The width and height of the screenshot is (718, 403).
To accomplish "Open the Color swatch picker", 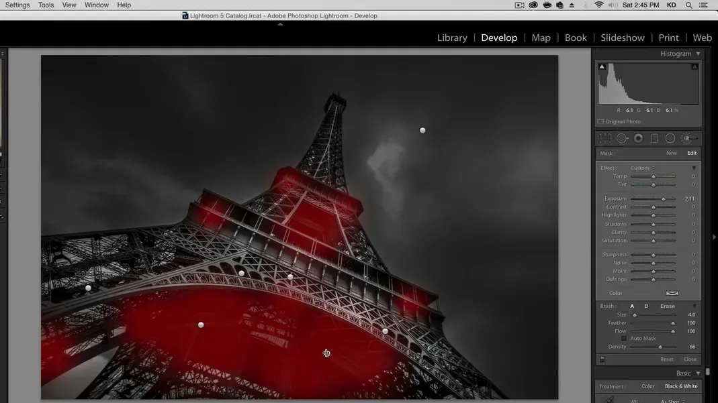I will point(672,293).
